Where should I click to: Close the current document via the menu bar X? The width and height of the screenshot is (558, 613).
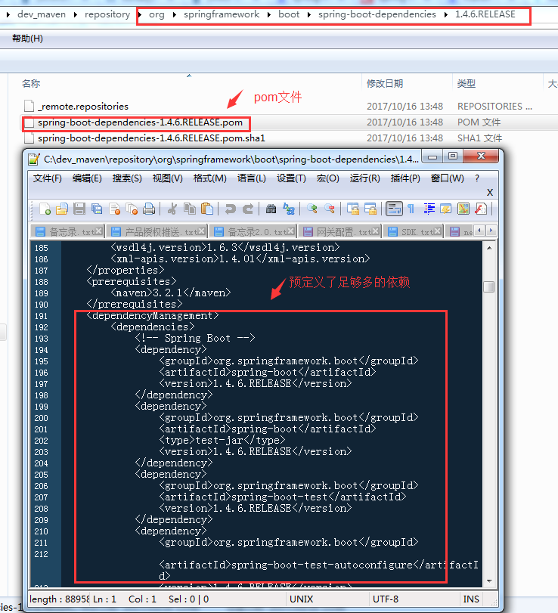pos(489,192)
